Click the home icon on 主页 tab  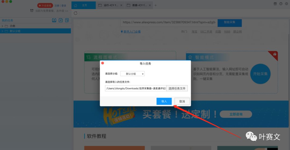coord(75,6)
